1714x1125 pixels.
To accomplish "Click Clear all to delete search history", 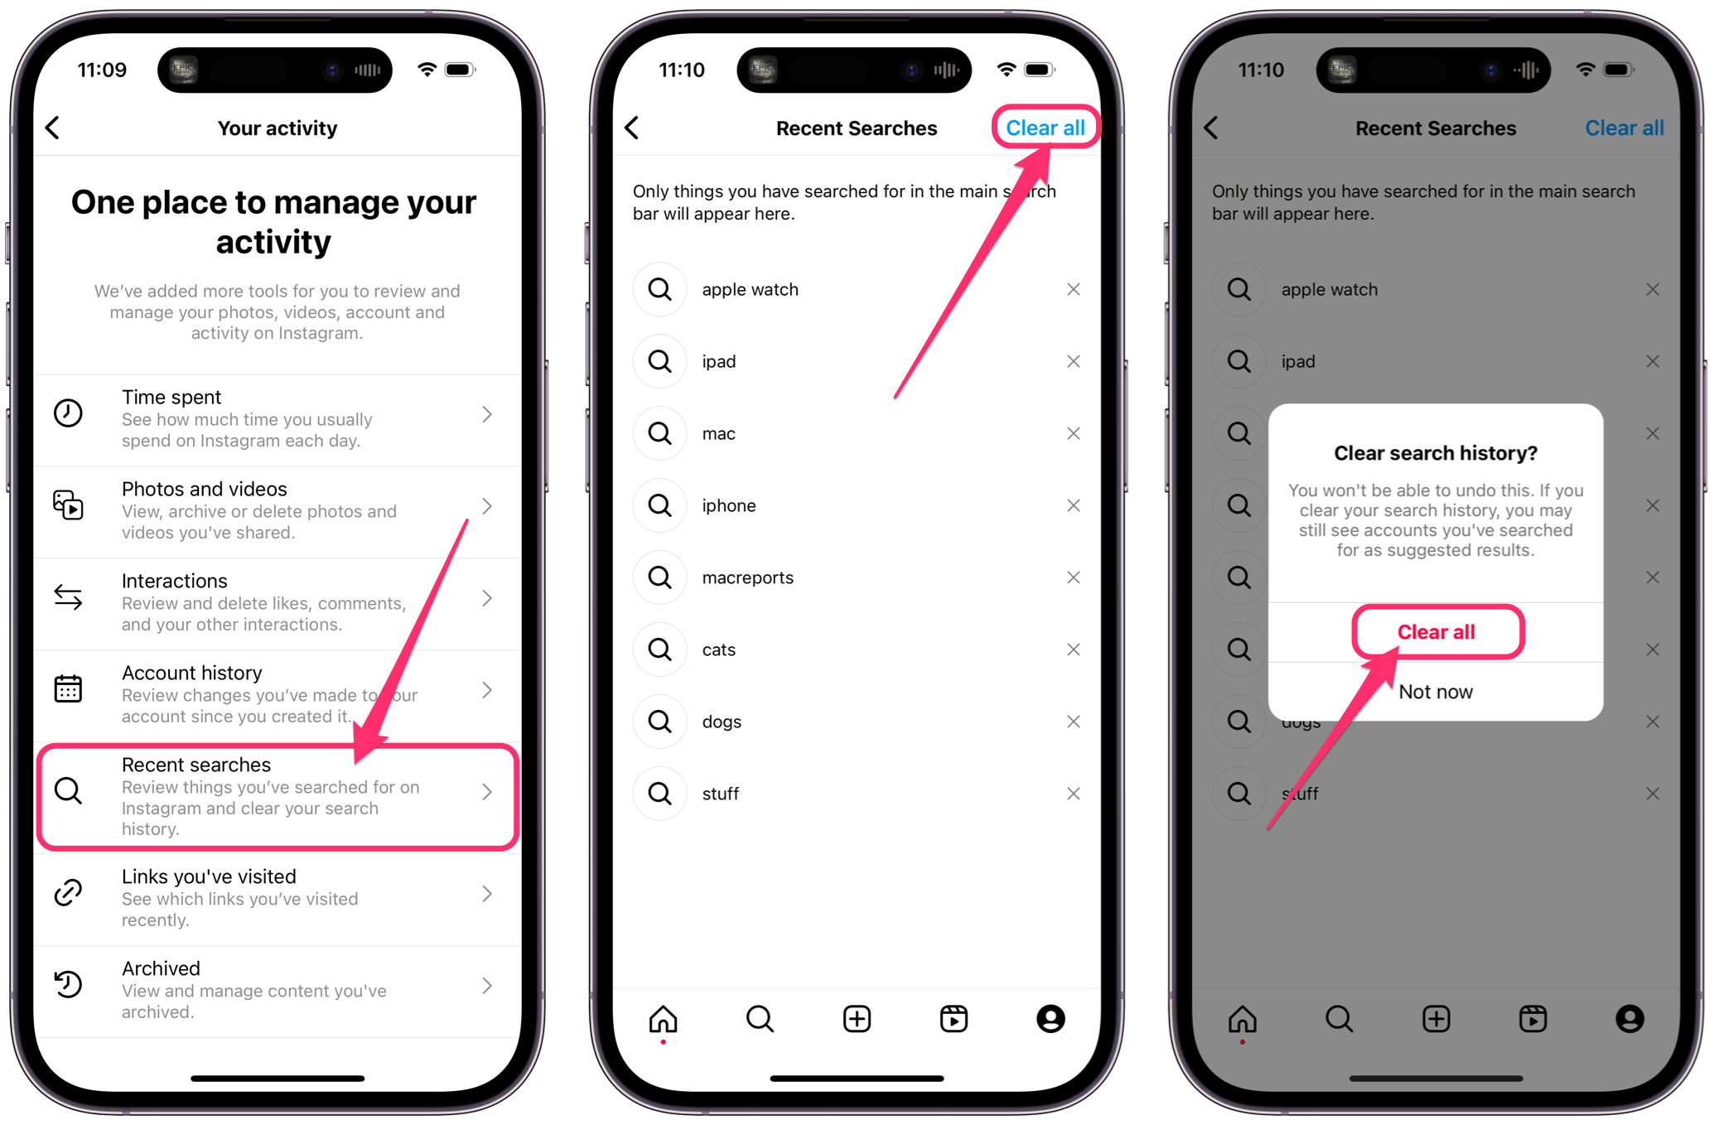I will click(1436, 631).
